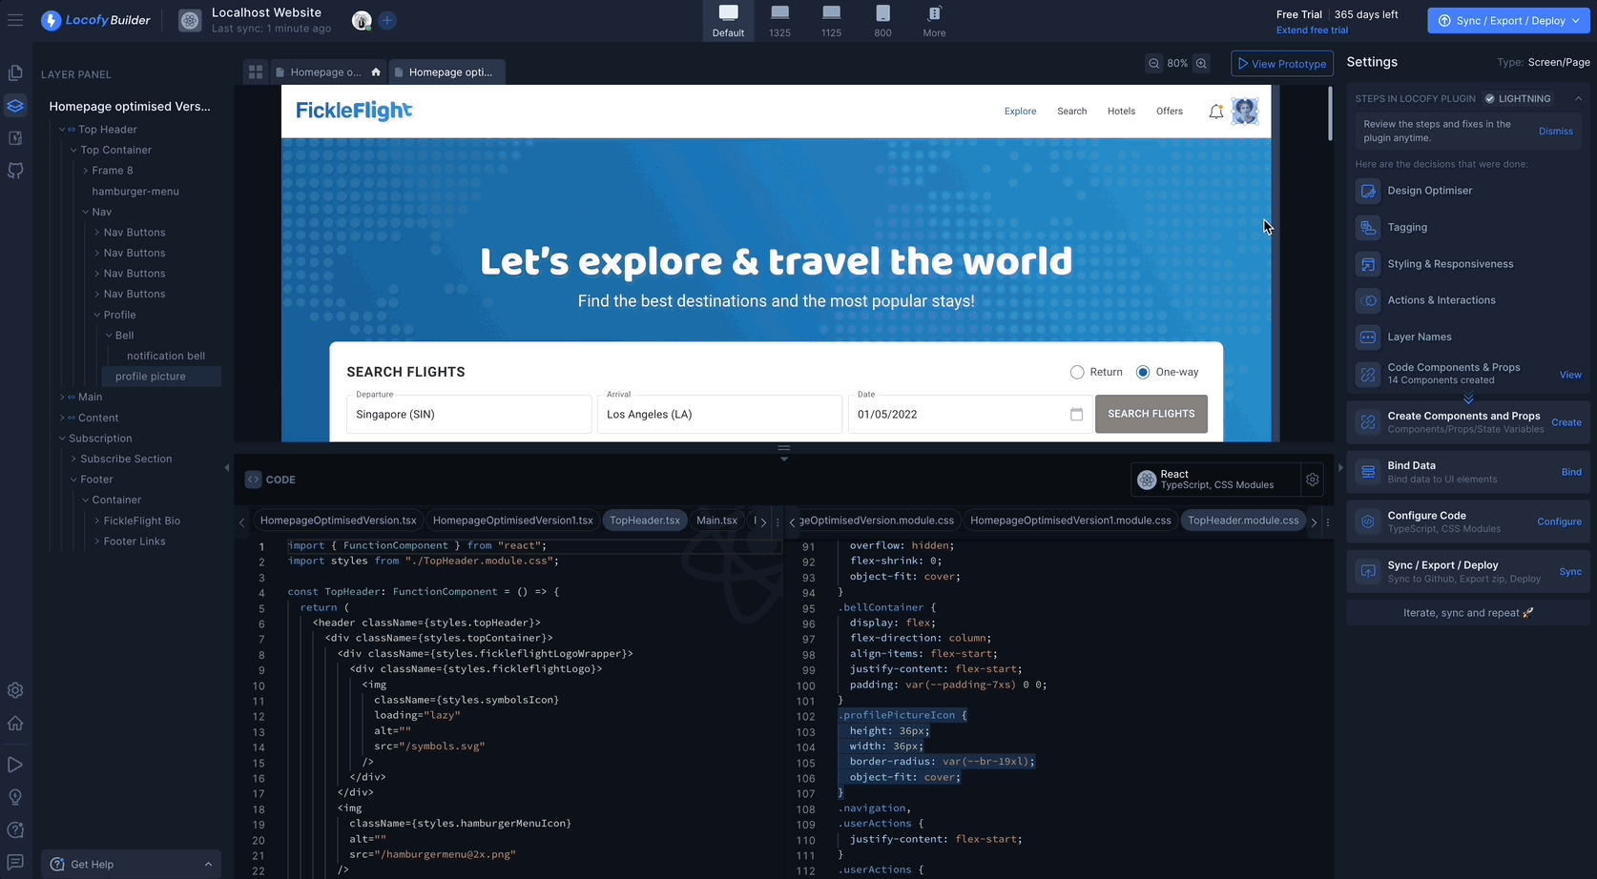Open the chat feedback icon in sidebar
The image size is (1597, 879).
pyautogui.click(x=15, y=862)
